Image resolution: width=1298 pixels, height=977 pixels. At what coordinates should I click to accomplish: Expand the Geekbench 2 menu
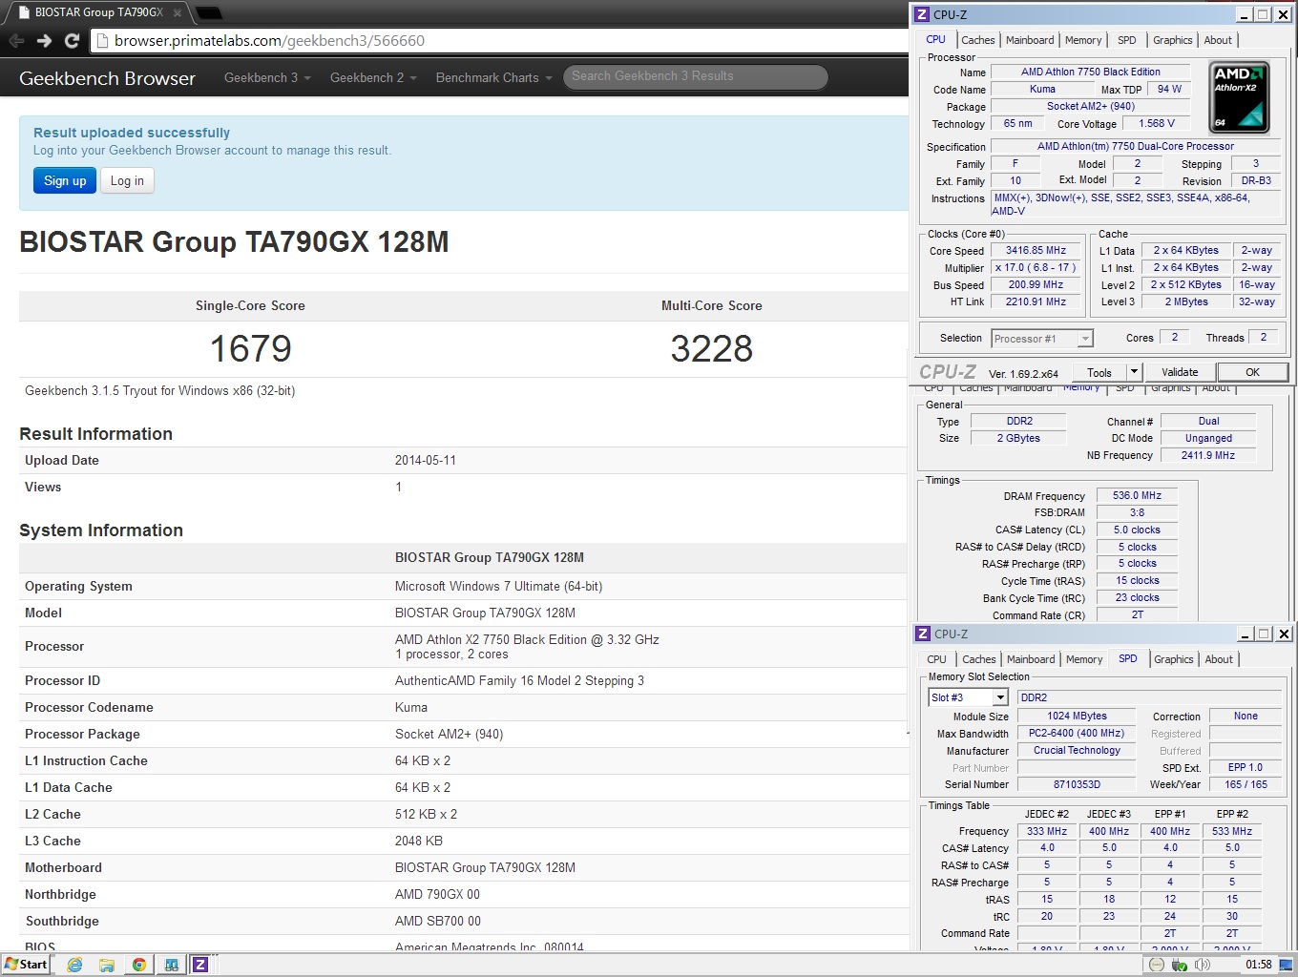(373, 77)
